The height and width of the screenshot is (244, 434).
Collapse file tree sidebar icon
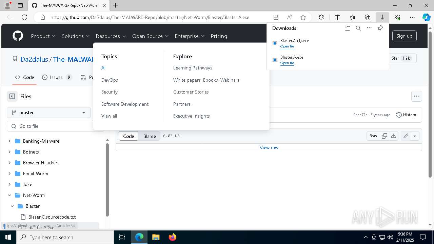[12, 96]
